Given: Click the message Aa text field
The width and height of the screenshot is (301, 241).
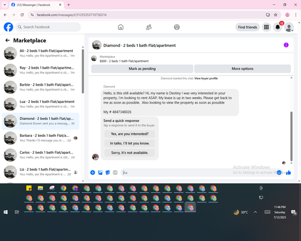Looking at the screenshot, I should point(199,172).
